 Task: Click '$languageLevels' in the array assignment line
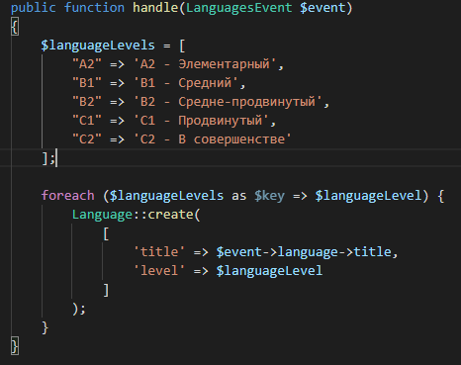98,46
